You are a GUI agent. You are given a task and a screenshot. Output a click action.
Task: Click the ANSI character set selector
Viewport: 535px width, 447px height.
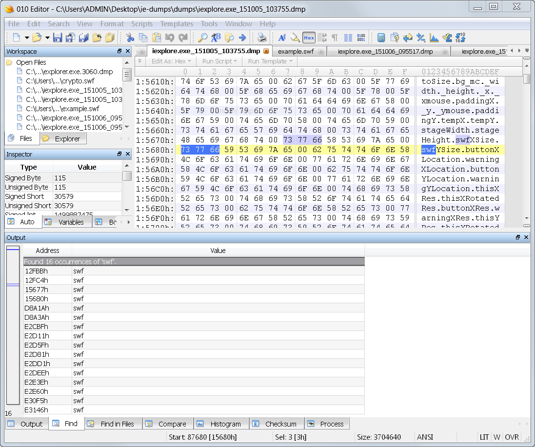425,437
